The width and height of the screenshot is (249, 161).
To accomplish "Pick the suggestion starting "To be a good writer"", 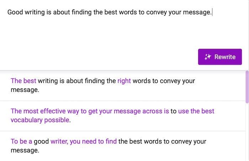I will [x=123, y=146].
